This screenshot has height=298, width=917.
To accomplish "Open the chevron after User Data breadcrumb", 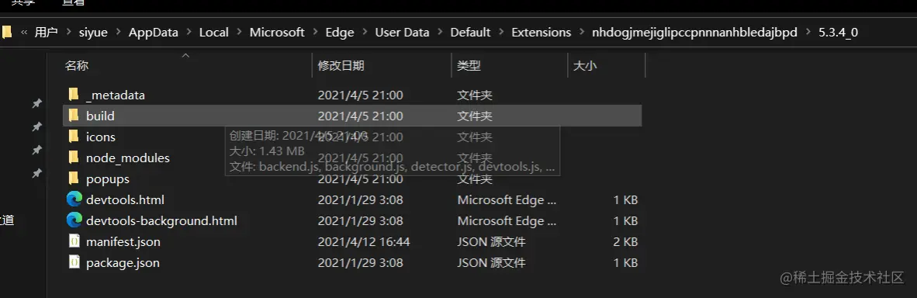I will pos(440,32).
